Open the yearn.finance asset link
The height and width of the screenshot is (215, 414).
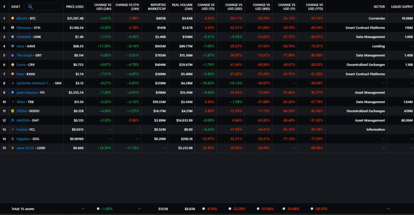click(x=27, y=93)
